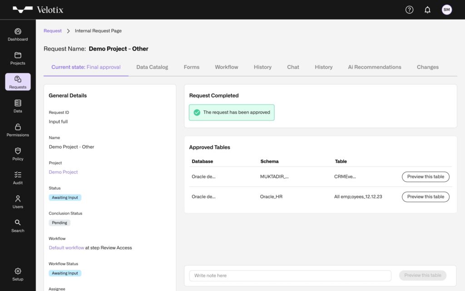The height and width of the screenshot is (291, 465).
Task: Open the Demo Project link
Action: click(x=63, y=172)
